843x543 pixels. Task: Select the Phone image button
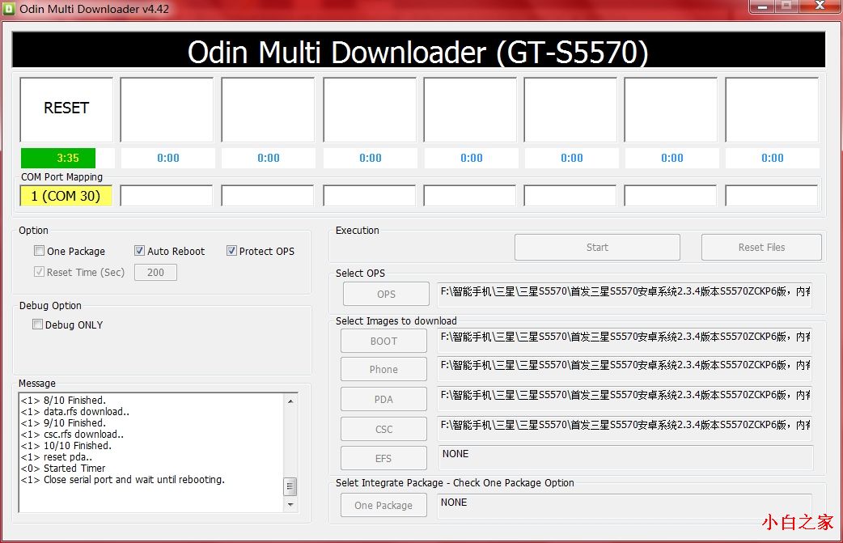pyautogui.click(x=383, y=369)
